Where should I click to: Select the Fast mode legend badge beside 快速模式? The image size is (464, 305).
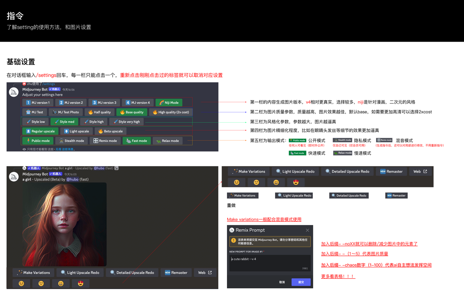[x=297, y=153]
